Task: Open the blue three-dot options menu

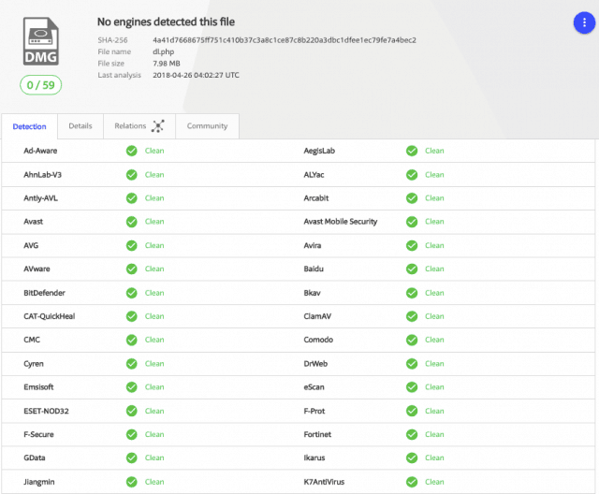Action: pos(584,22)
